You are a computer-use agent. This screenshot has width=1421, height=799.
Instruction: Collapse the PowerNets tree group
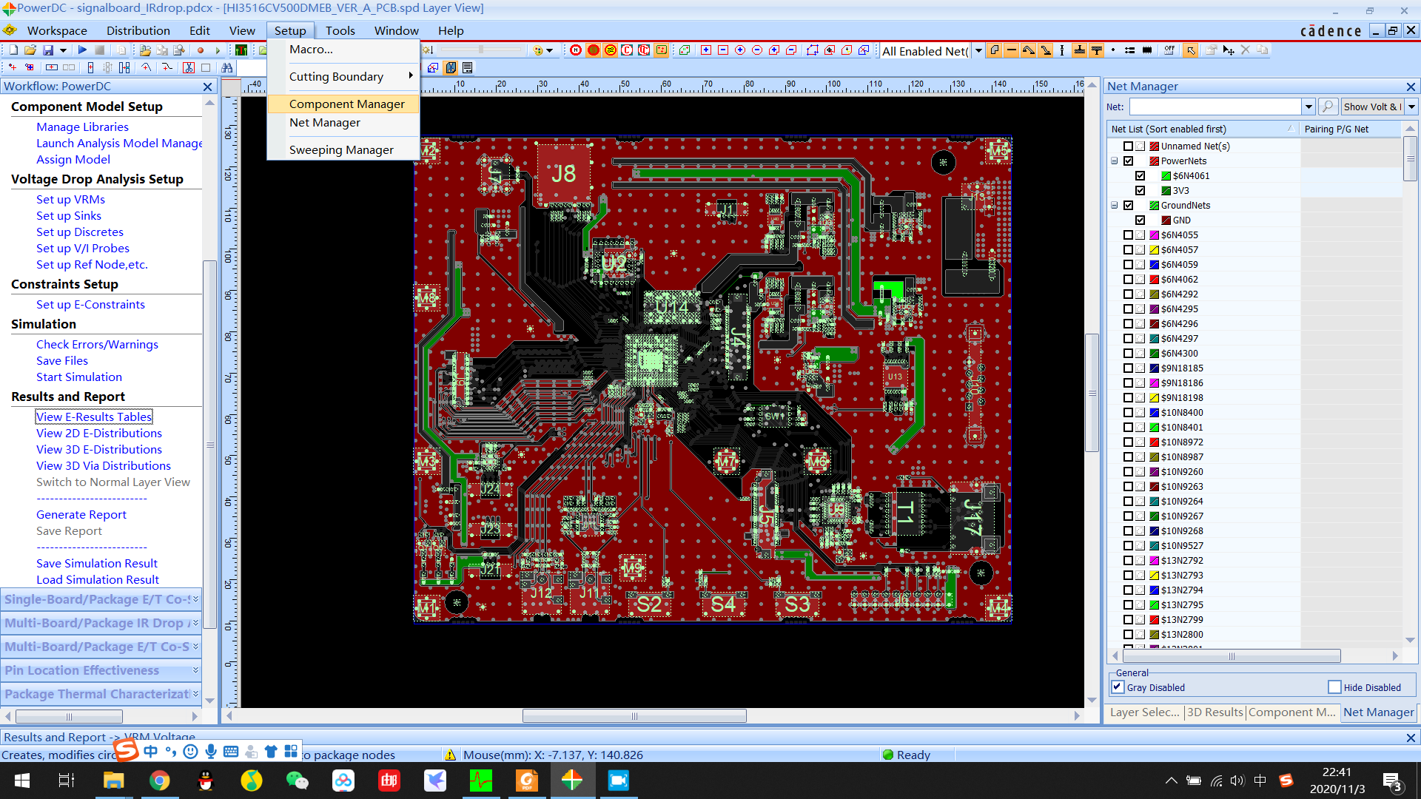coord(1115,161)
